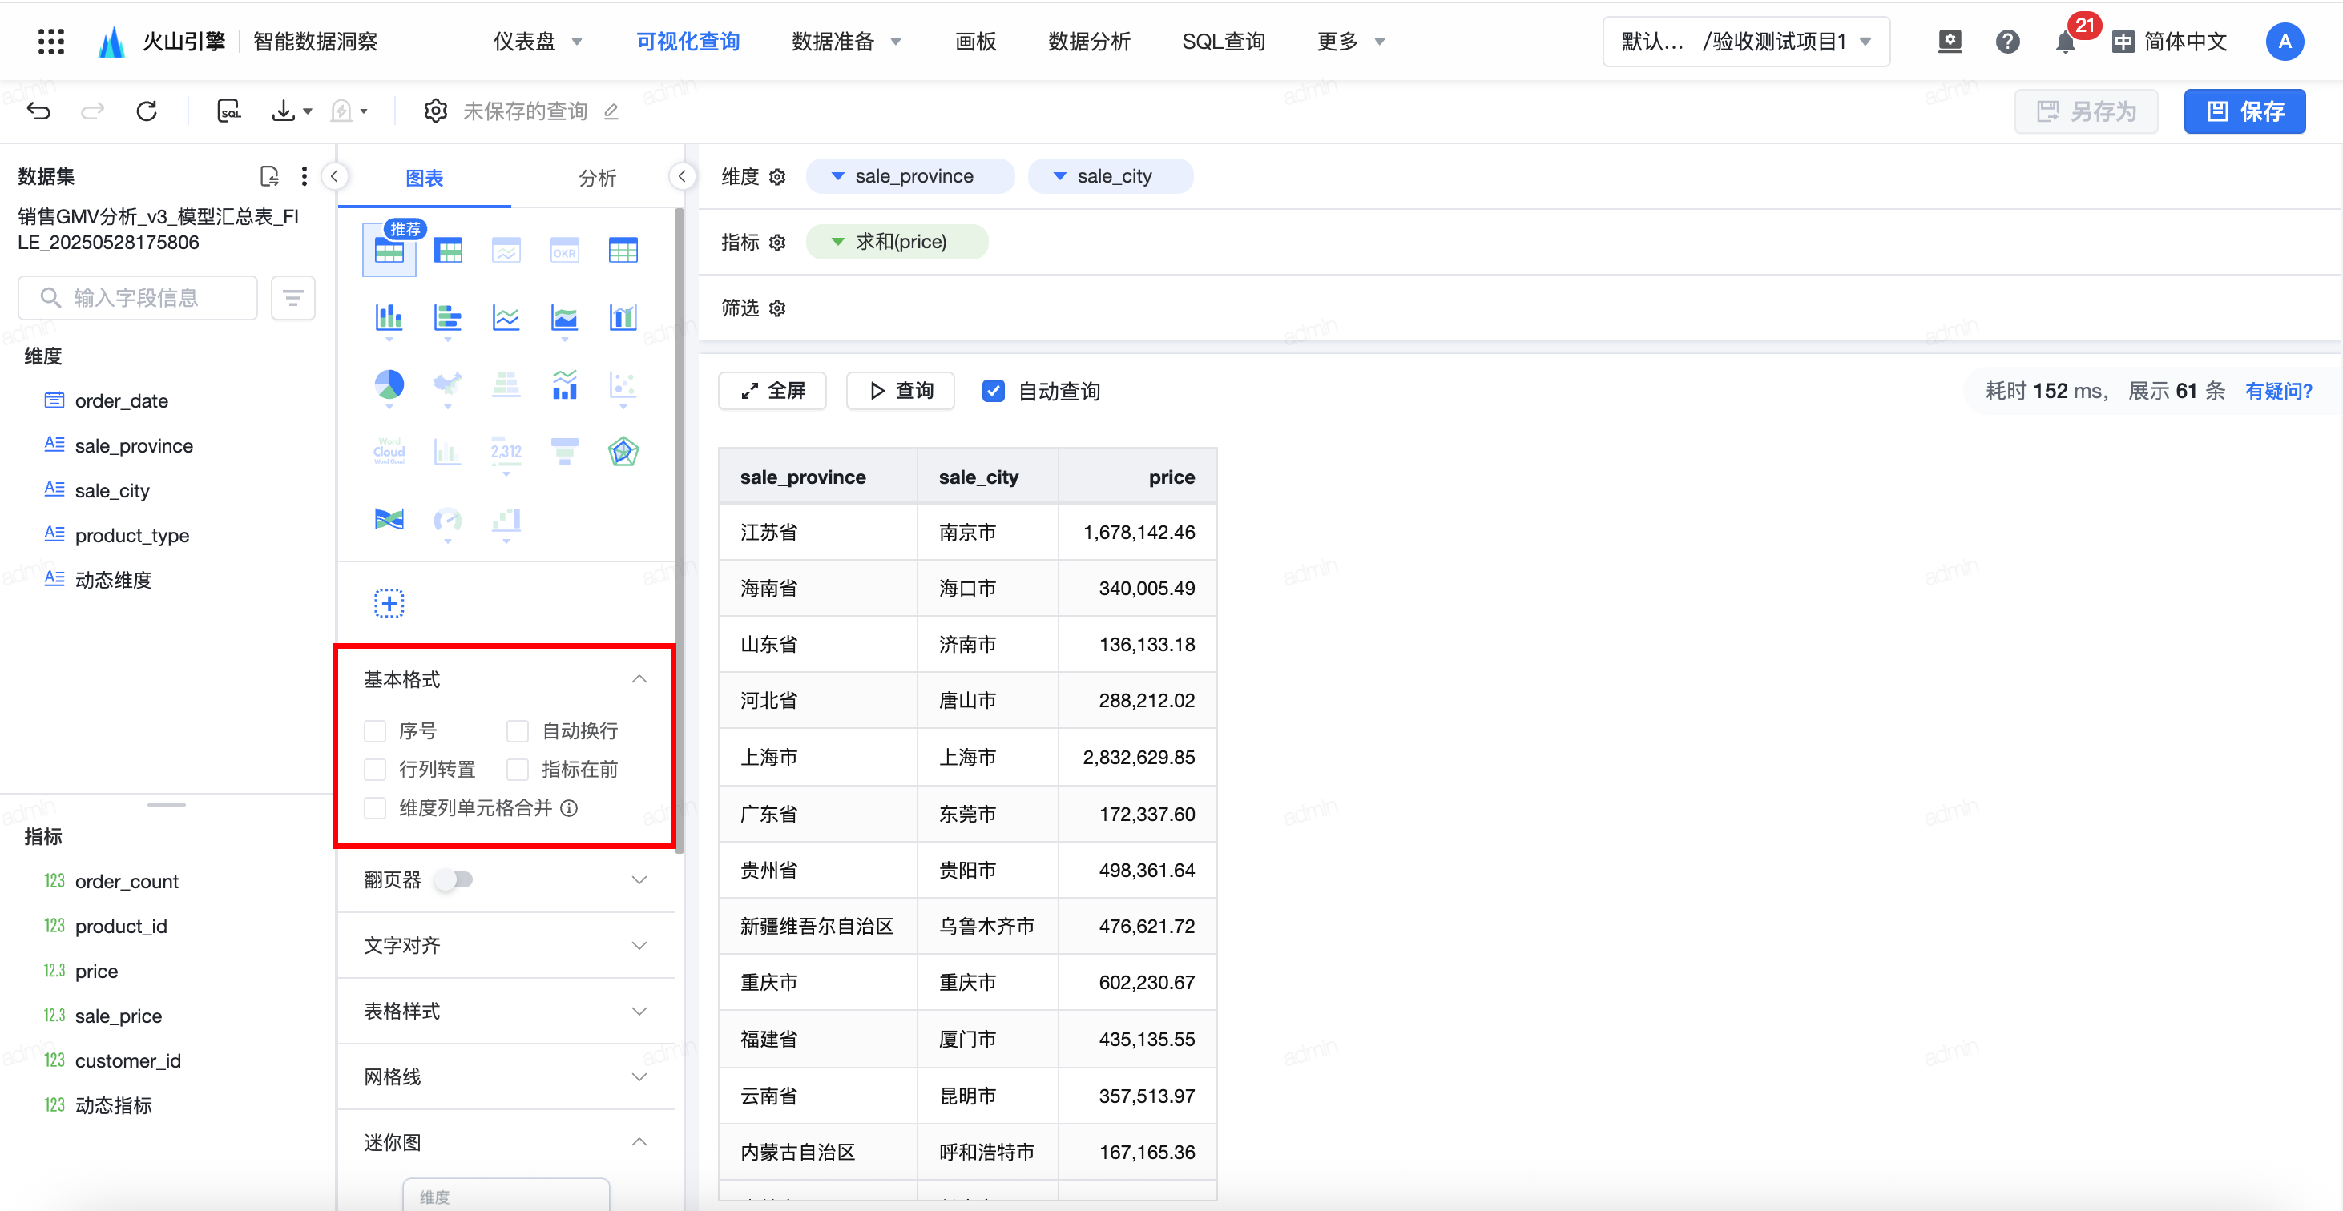
Task: Click the screen monitor icon near help
Action: coord(1950,42)
